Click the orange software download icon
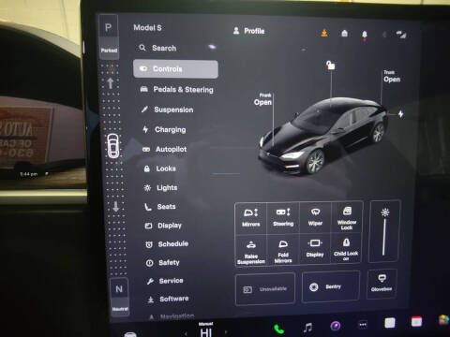 coord(324,33)
